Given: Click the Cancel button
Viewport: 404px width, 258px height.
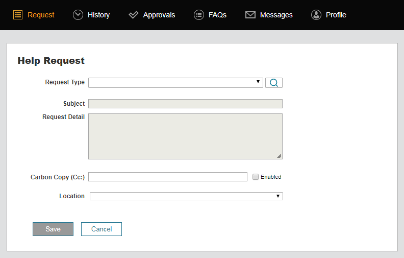Looking at the screenshot, I should coord(102,229).
